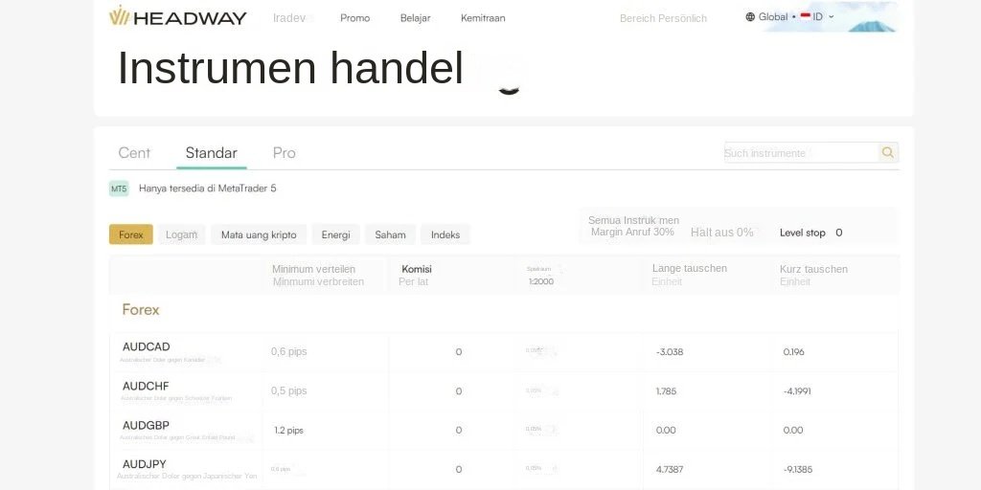Viewport: 981px width, 490px height.
Task: Click Hanya tersedia di MetaTrader 5 text
Action: [x=208, y=189]
